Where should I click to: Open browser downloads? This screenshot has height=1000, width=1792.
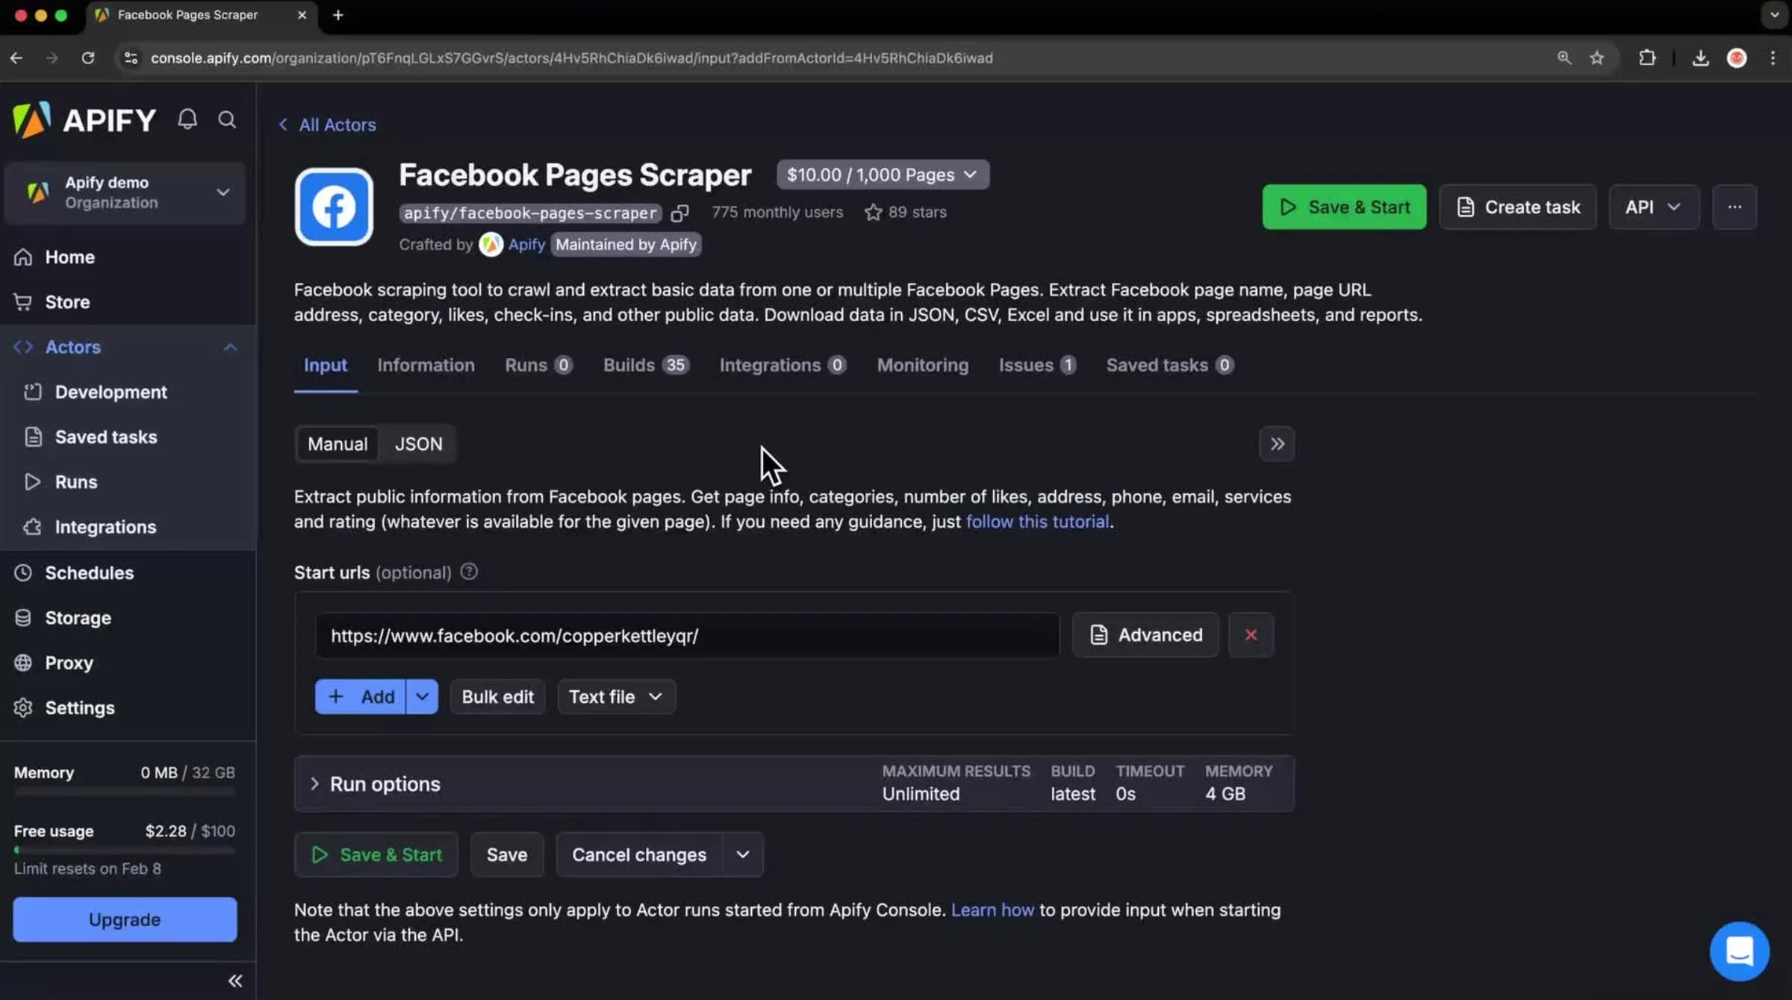click(x=1700, y=57)
